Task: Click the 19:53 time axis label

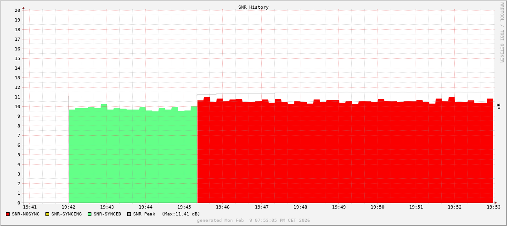Action: [x=493, y=207]
